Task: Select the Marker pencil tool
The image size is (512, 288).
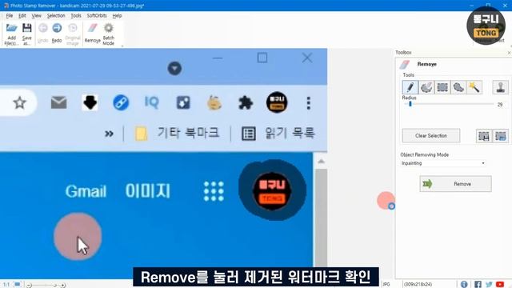Action: (410, 87)
